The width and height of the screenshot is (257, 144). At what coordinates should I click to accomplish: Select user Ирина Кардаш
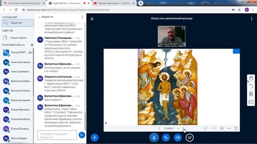[x=17, y=138]
